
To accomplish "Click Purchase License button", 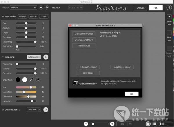I will (x=88, y=67).
